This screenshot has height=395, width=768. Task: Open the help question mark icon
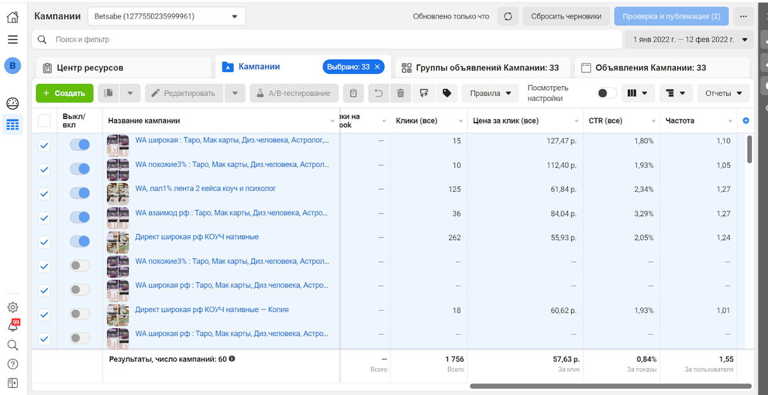pyautogui.click(x=13, y=364)
